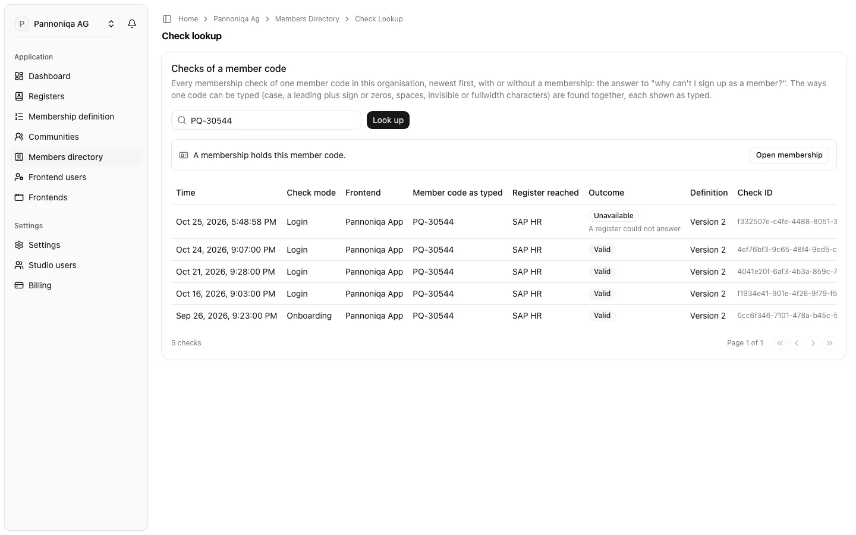The width and height of the screenshot is (856, 535).
Task: Click the Outcome column header
Action: coord(606,193)
